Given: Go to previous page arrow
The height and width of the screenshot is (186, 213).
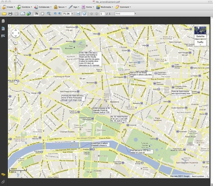Looking at the screenshot, I should 91,14.
